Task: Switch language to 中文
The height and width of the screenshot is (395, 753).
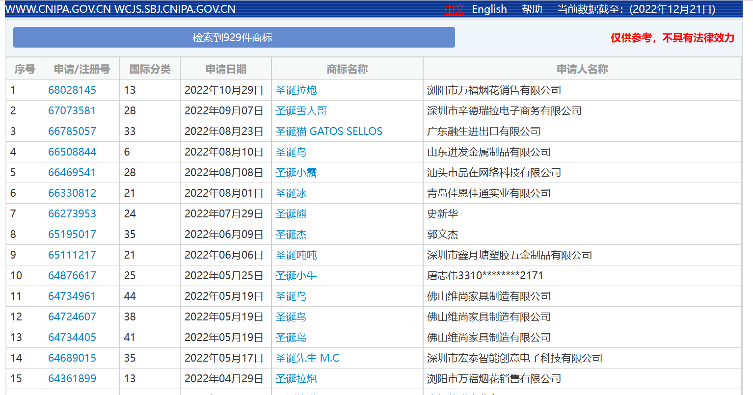Action: coord(454,9)
